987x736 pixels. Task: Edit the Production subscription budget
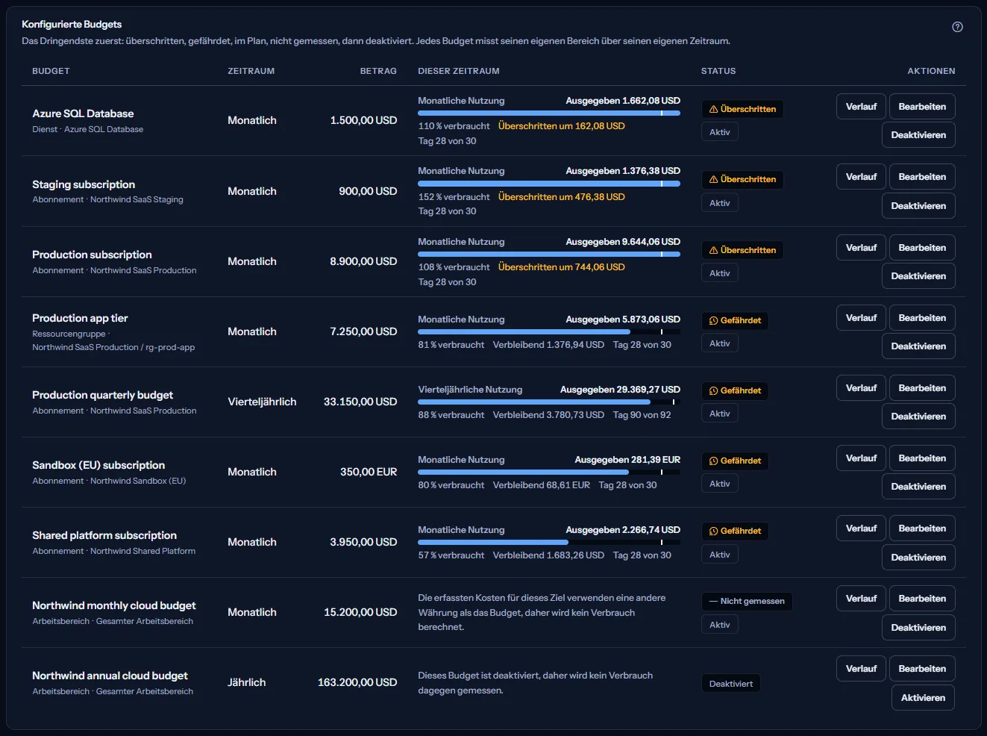(x=922, y=248)
